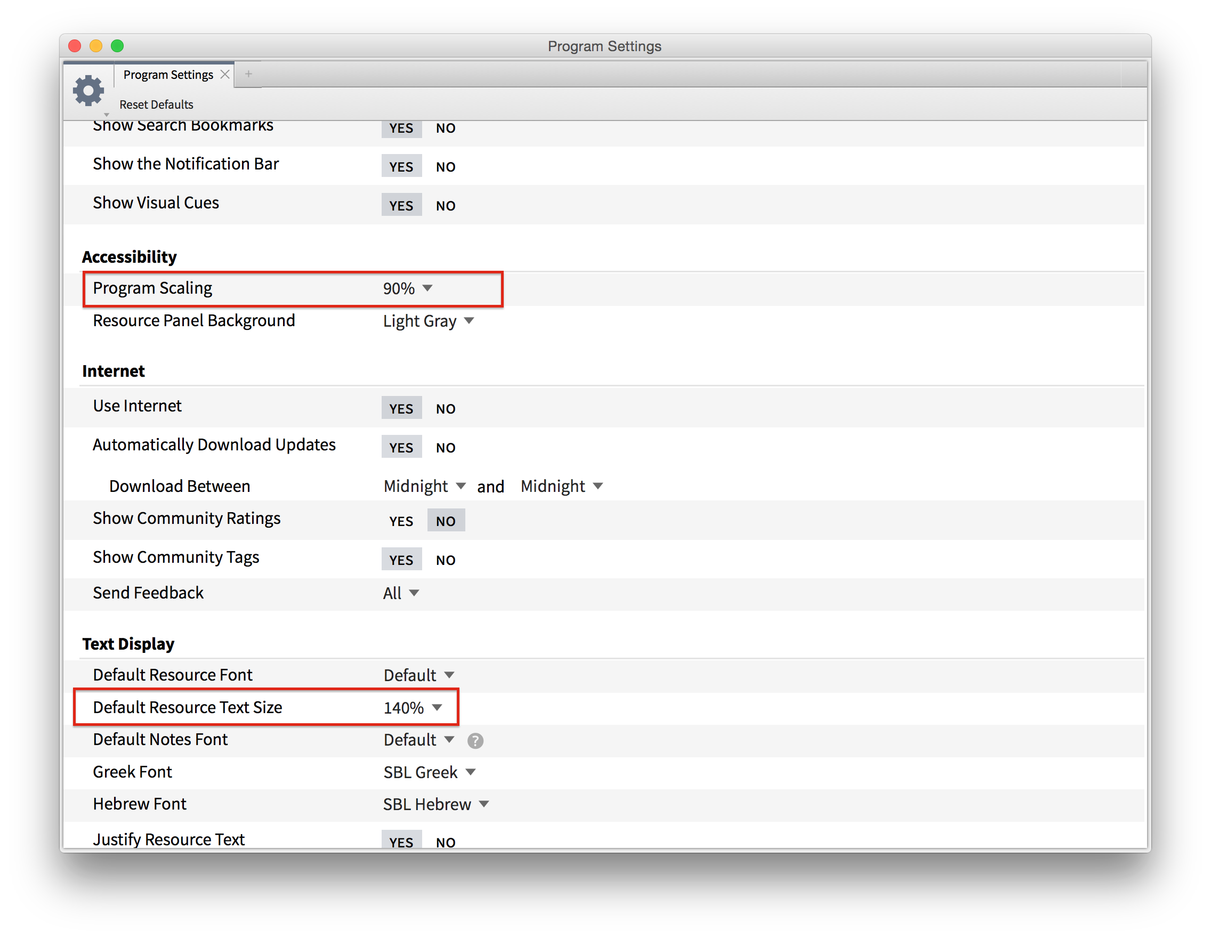Set Show Visual Cues to NO

click(445, 206)
